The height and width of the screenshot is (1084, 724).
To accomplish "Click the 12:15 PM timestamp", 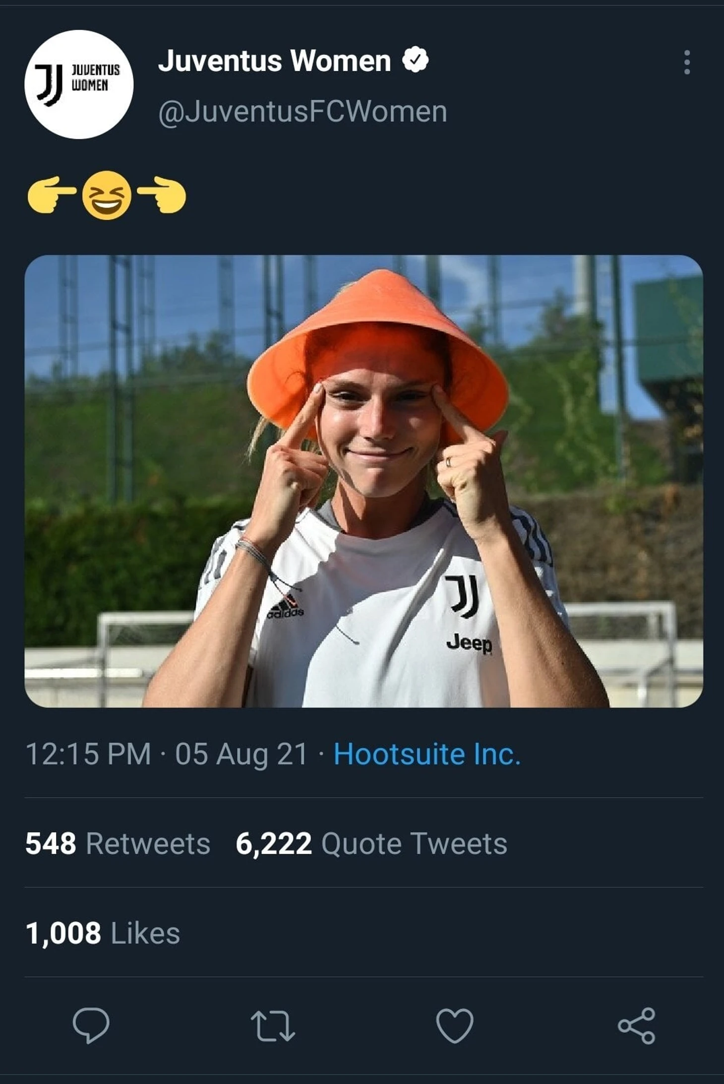I will (88, 754).
